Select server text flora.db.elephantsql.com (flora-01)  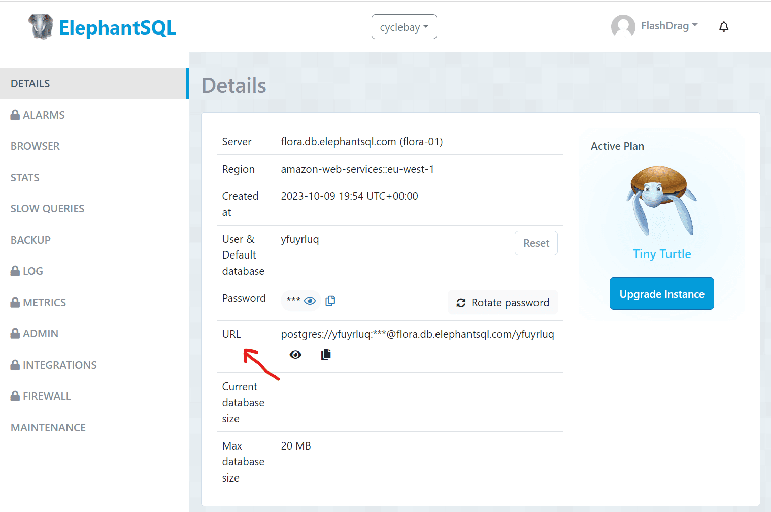pyautogui.click(x=362, y=142)
